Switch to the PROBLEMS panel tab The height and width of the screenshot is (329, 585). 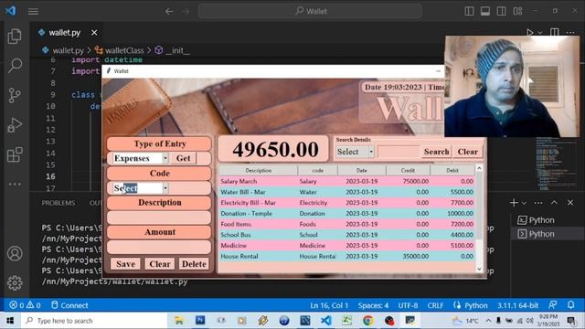58,203
